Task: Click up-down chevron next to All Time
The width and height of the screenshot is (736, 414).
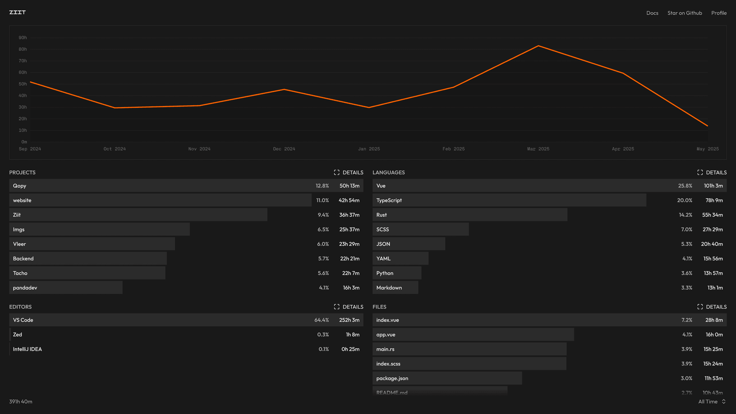Action: (x=723, y=402)
